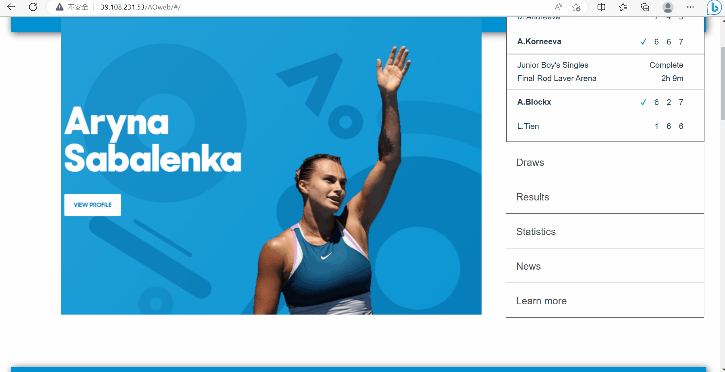Open the Bing sidebar icon
The height and width of the screenshot is (372, 725).
click(714, 7)
